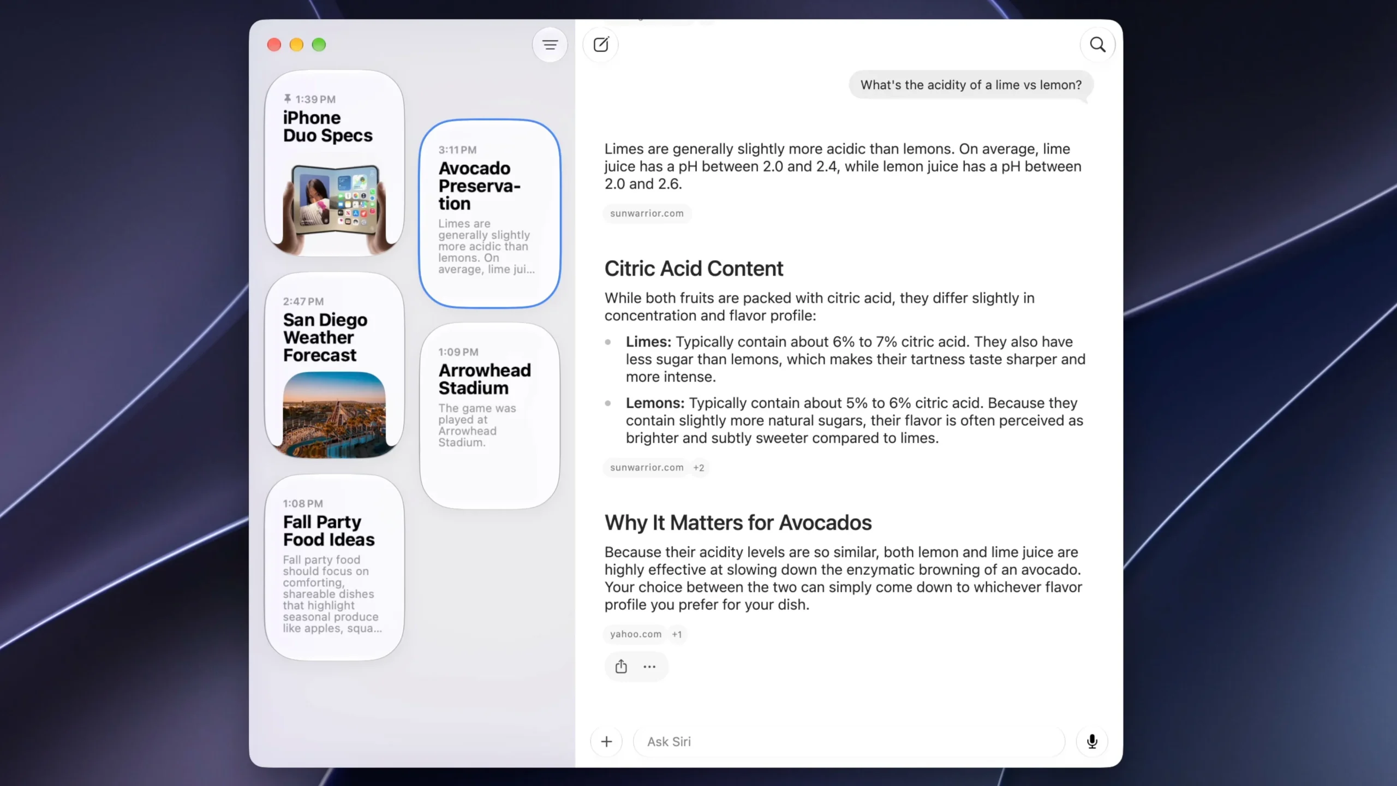Click the enzymatic browning explanation paragraph
1397x786 pixels.
pyautogui.click(x=843, y=579)
